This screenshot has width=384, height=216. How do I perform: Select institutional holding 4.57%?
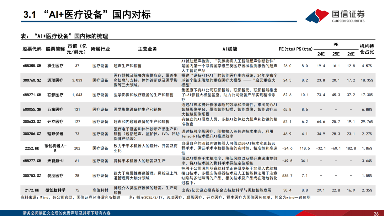[x=367, y=66]
